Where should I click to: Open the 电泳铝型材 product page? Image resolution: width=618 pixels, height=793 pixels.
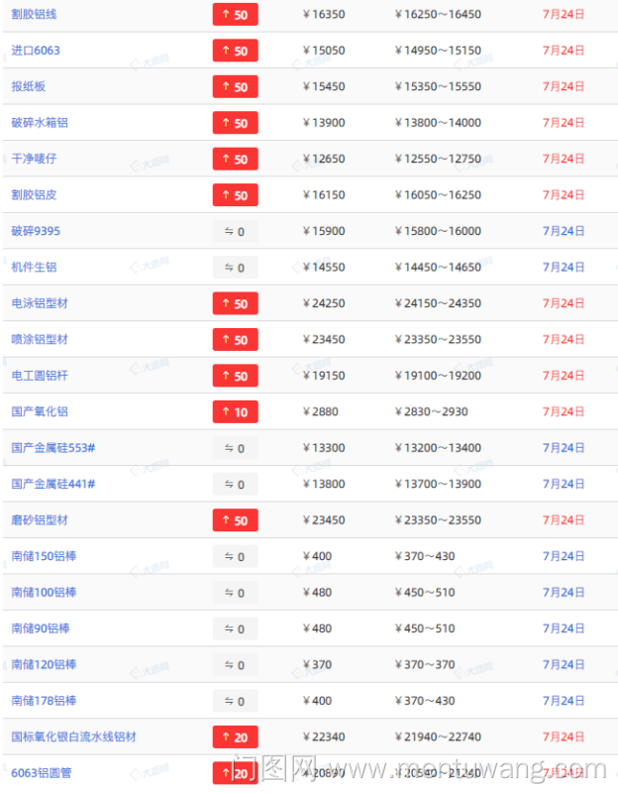tap(40, 303)
